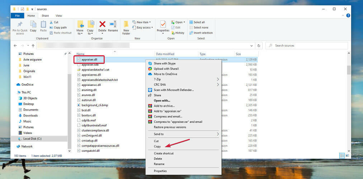Click Select all in the ribbon

pos(197,22)
